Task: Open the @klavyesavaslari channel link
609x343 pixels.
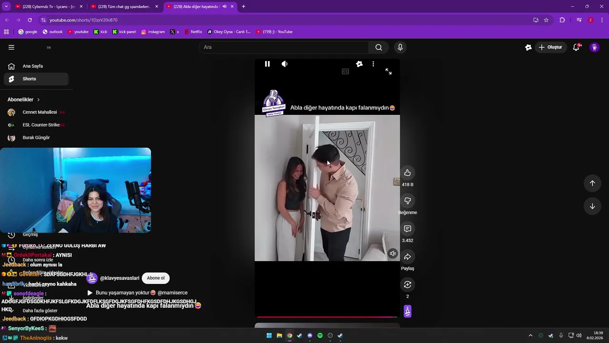Action: [119, 278]
